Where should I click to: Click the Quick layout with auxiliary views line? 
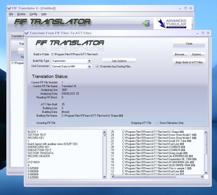tap(52, 144)
